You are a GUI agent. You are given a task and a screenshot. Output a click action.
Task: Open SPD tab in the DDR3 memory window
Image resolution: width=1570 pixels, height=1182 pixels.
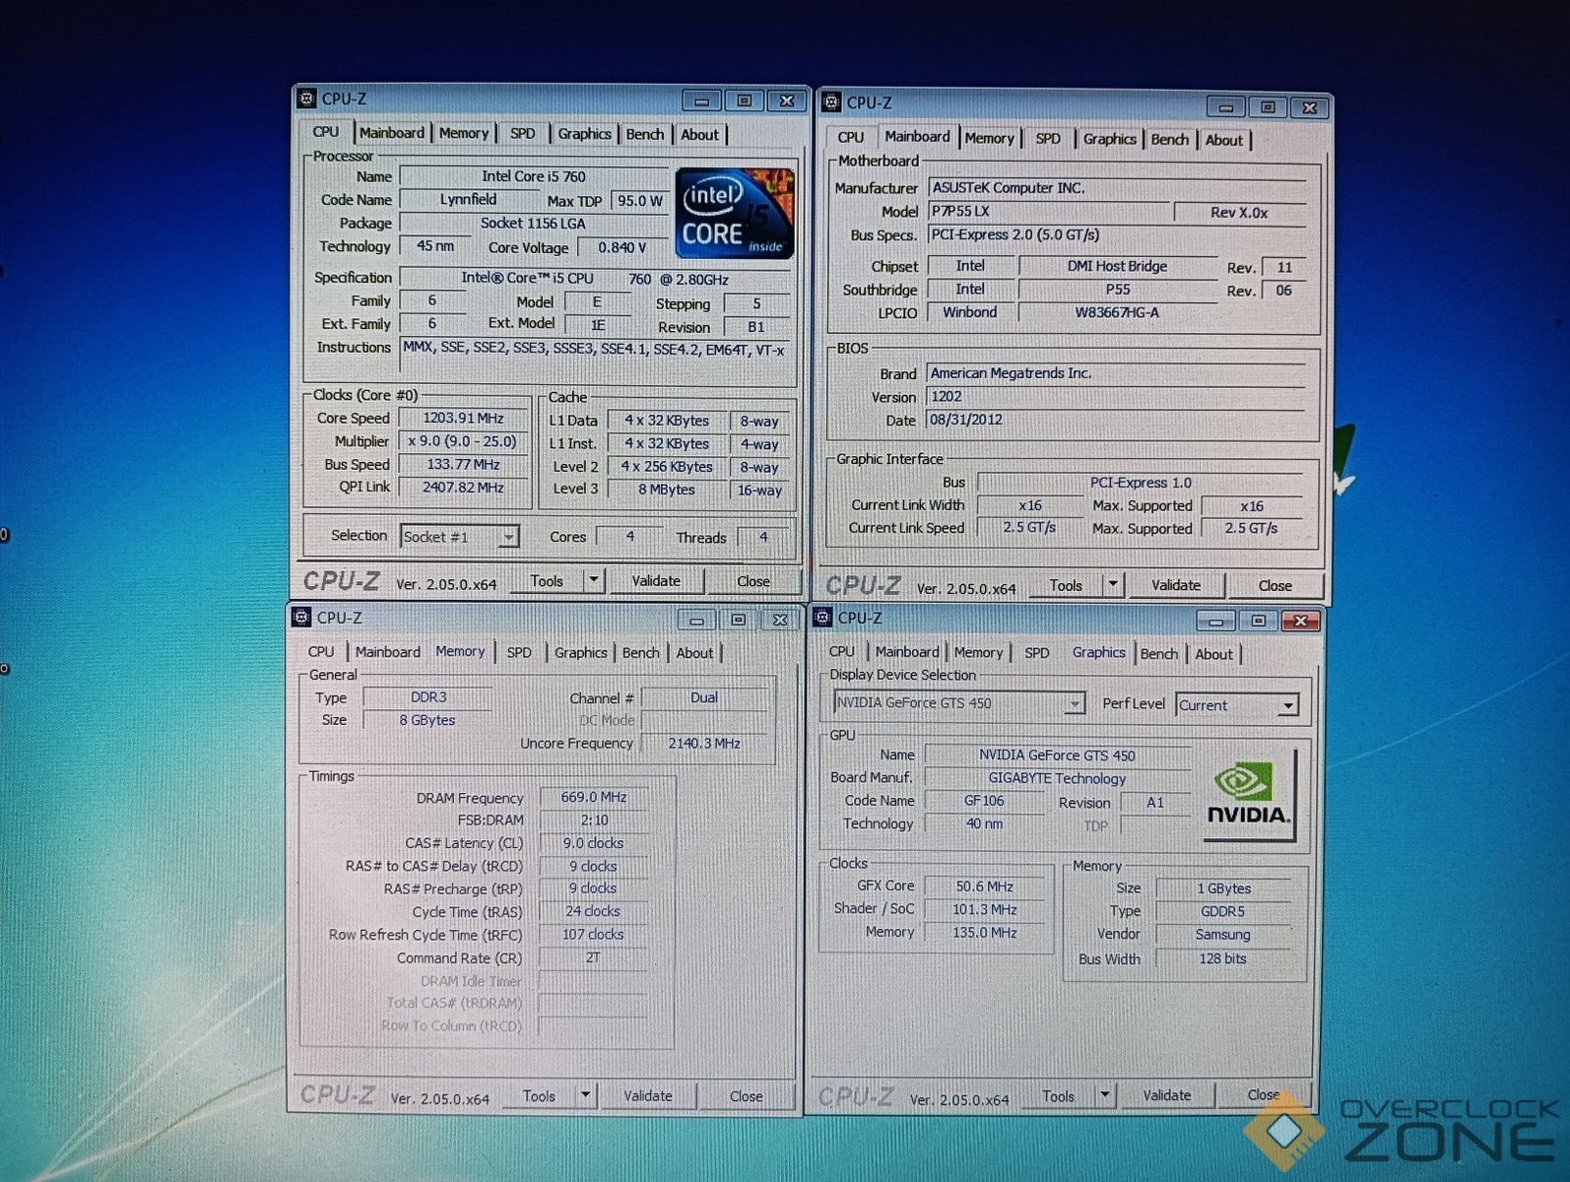(x=518, y=652)
